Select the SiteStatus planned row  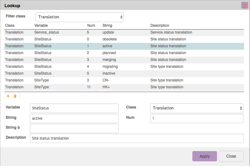[124, 53]
